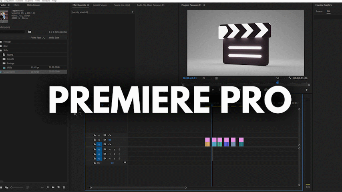The image size is (342, 192).
Task: Toggle lock on A2 audio track
Action: click(x=95, y=154)
